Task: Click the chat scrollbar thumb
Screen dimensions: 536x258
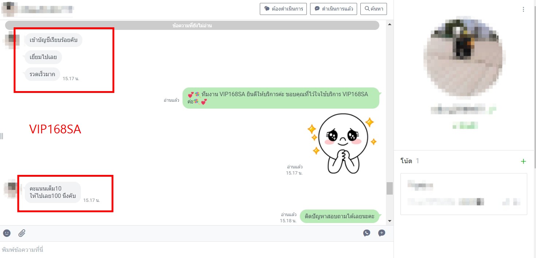Action: pyautogui.click(x=390, y=188)
